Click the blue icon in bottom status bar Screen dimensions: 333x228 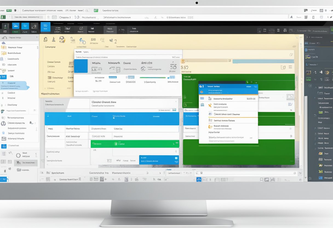199,179
